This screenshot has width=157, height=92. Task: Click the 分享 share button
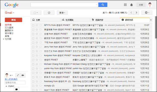[141, 5]
